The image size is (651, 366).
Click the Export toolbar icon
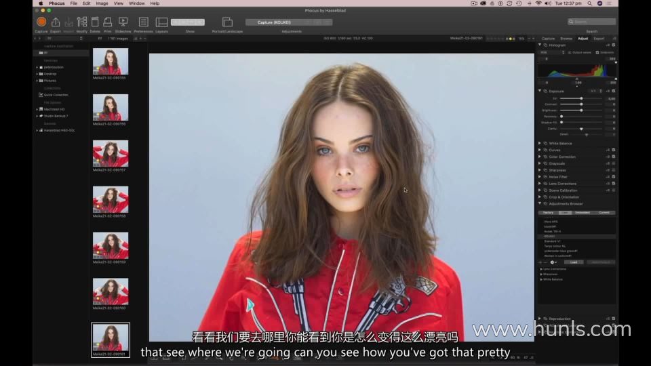[x=55, y=22]
